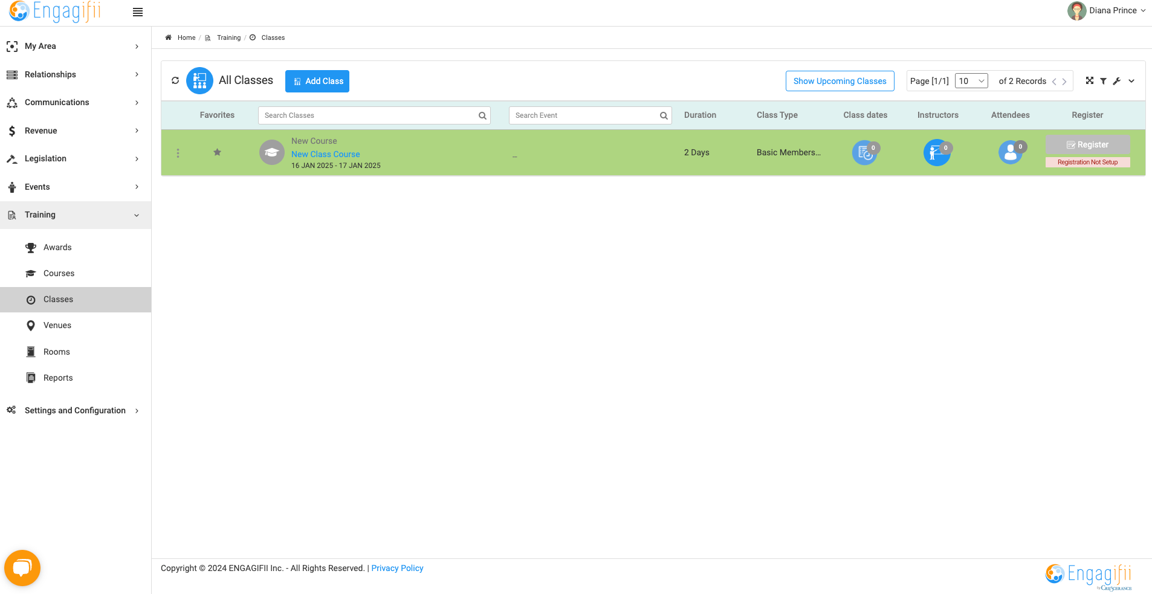Open the chat support bubble
The image size is (1152, 594).
(x=22, y=568)
